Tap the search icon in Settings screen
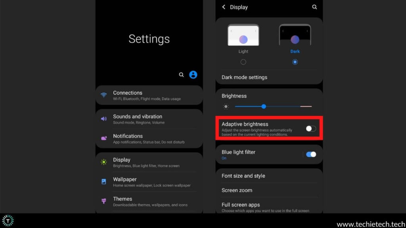This screenshot has width=406, height=228. click(181, 75)
